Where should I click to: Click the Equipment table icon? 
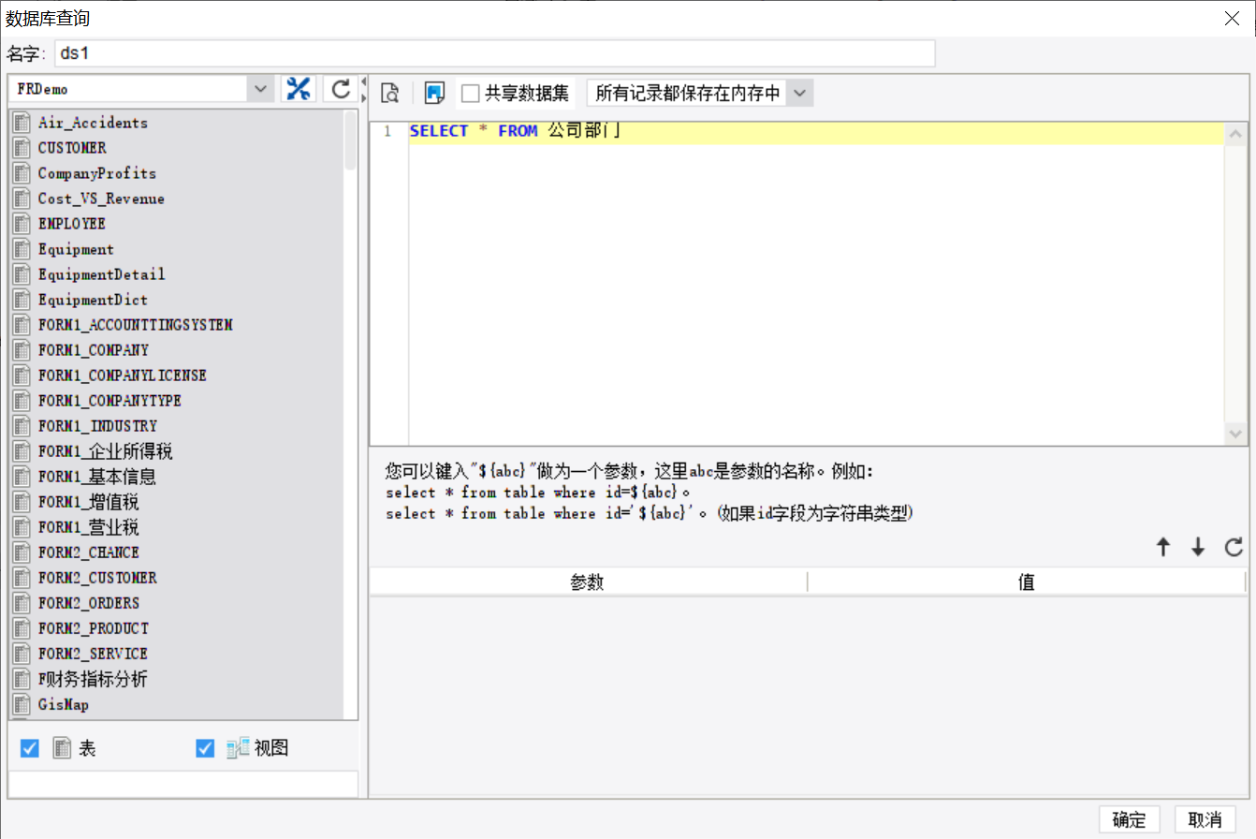pos(22,249)
